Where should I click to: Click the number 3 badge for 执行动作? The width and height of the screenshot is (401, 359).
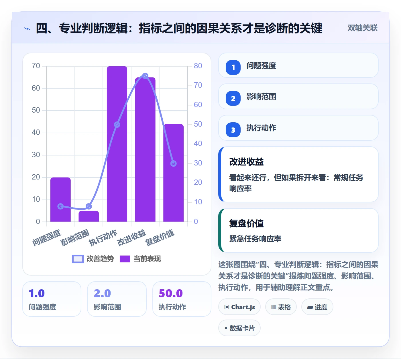(233, 130)
